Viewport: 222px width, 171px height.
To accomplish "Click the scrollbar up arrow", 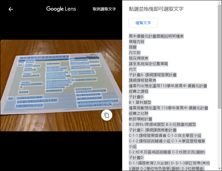I will (x=220, y=2).
